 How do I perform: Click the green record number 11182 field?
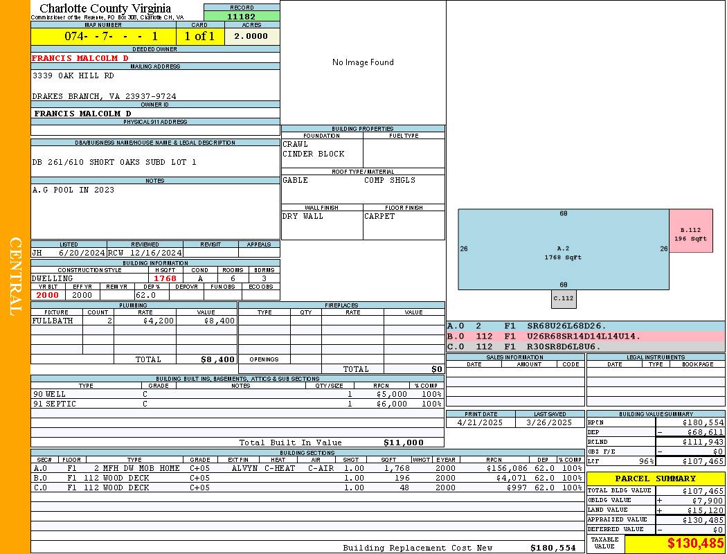(x=242, y=17)
